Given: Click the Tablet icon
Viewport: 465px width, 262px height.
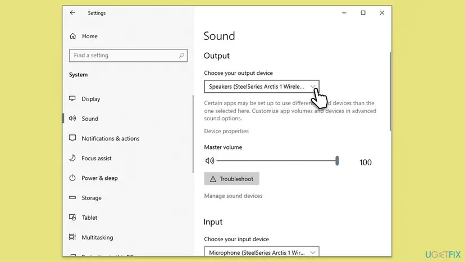Looking at the screenshot, I should coord(72,217).
